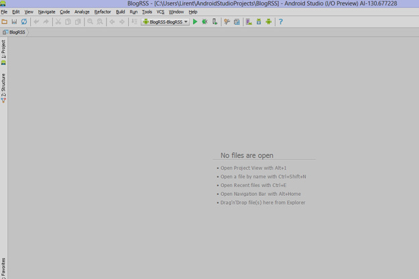
Task: Open the Code menu
Action: click(64, 12)
